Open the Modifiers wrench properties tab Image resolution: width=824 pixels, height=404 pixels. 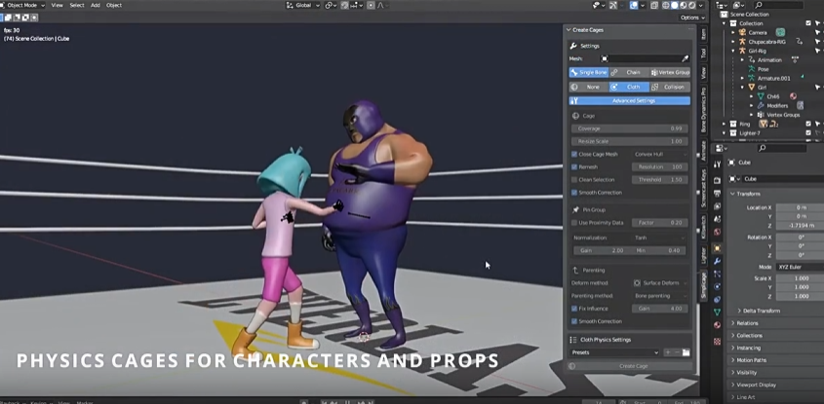(717, 261)
